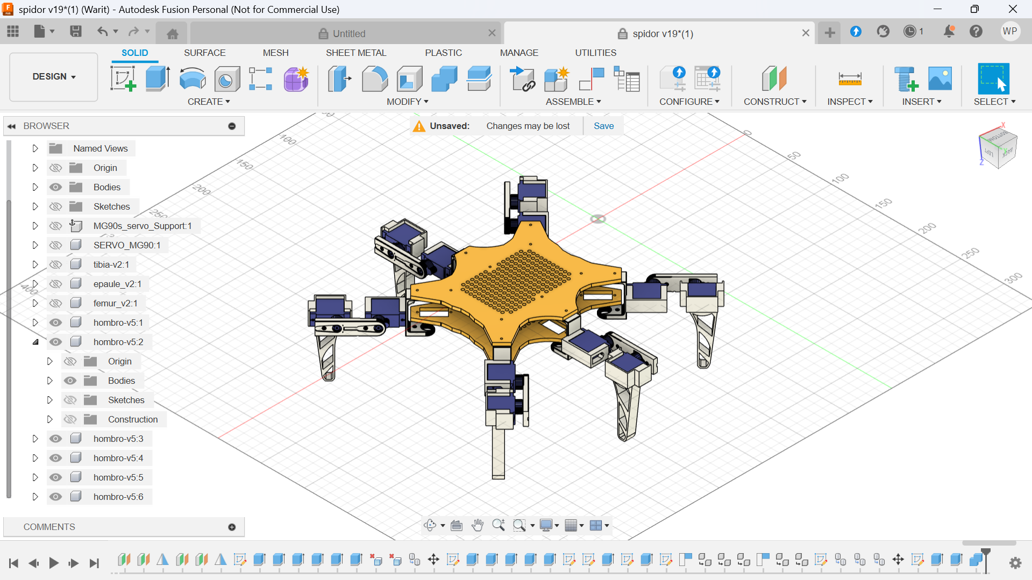Click the Pan hand icon in navigation bar
Viewport: 1032px width, 580px height.
tap(477, 525)
